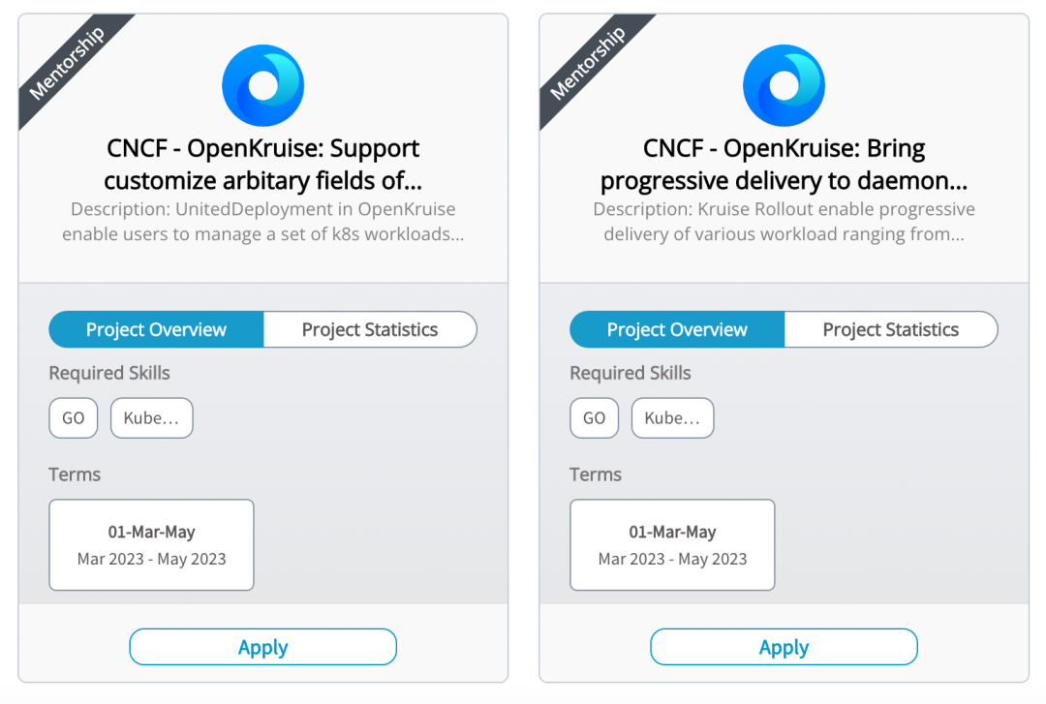Expand the Kruise Rollout description text

(x=784, y=222)
